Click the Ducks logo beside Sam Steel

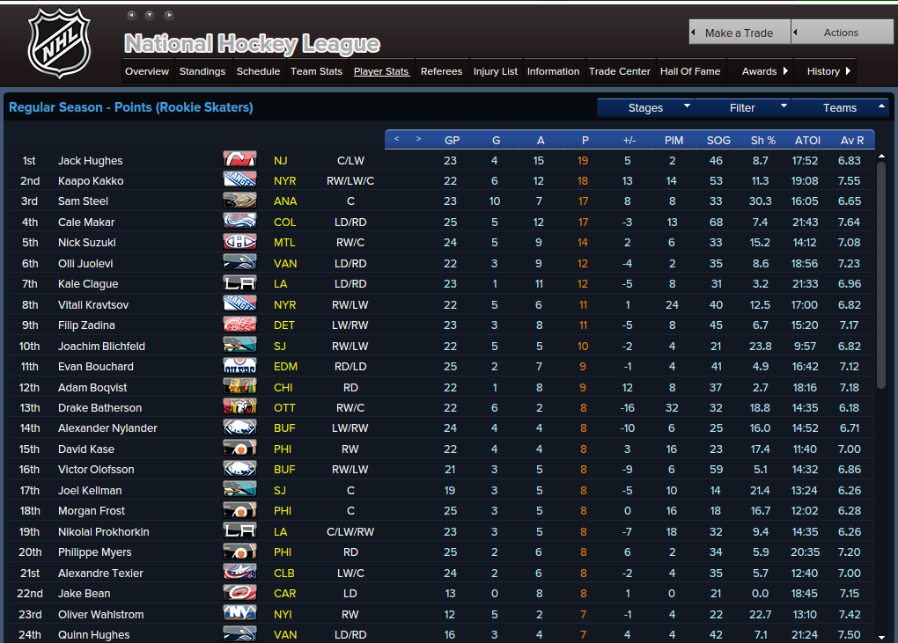pyautogui.click(x=239, y=201)
